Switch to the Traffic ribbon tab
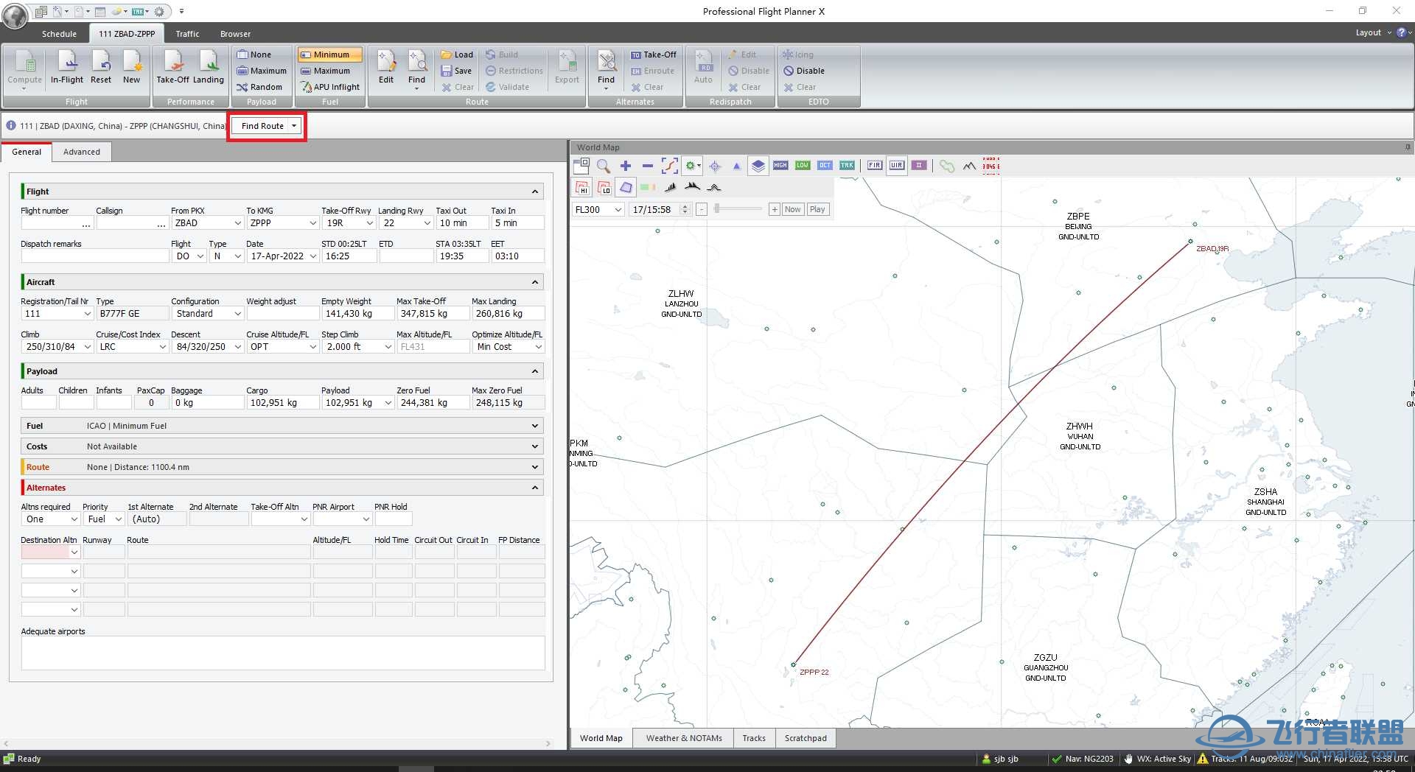The height and width of the screenshot is (772, 1415). (187, 34)
